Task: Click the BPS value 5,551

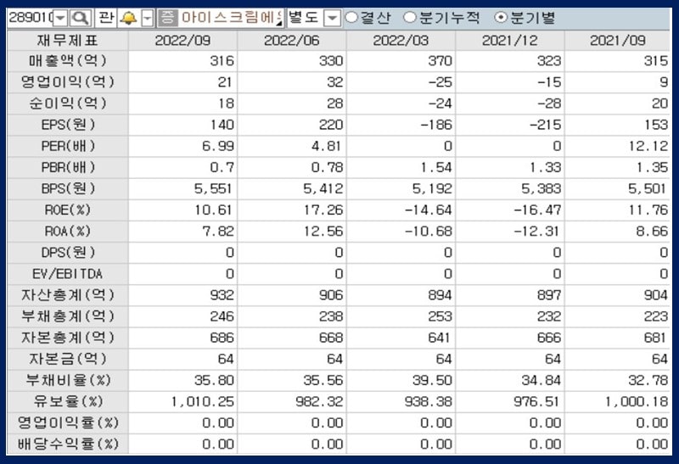Action: click(213, 188)
